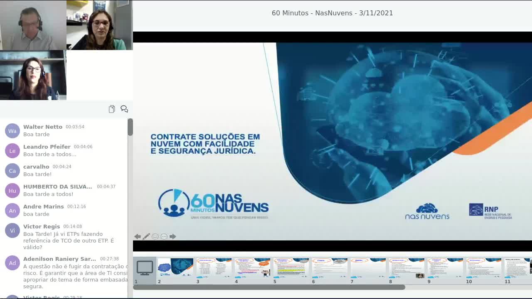
Task: Open the more options ellipsis on slide
Action: (x=164, y=236)
